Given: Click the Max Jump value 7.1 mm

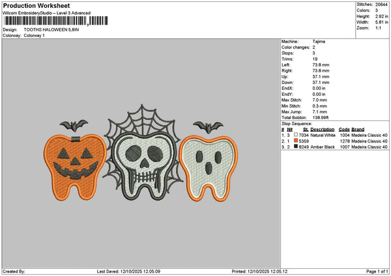Looking at the screenshot, I should coord(320,112).
